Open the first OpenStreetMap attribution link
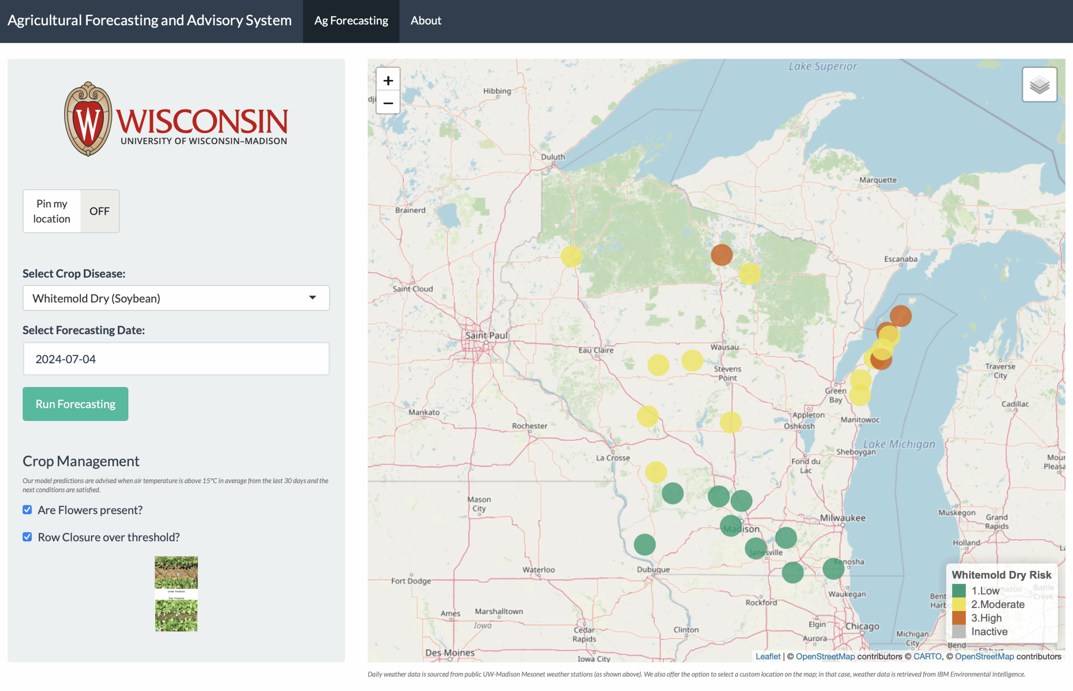1073x691 pixels. coord(825,656)
